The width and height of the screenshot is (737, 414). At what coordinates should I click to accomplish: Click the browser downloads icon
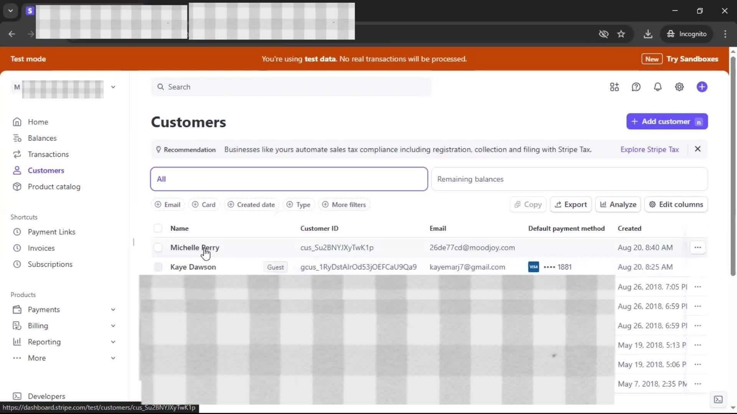click(x=648, y=34)
